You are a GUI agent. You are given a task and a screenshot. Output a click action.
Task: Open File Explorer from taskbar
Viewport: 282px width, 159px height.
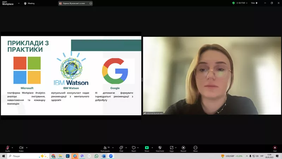pos(60,156)
